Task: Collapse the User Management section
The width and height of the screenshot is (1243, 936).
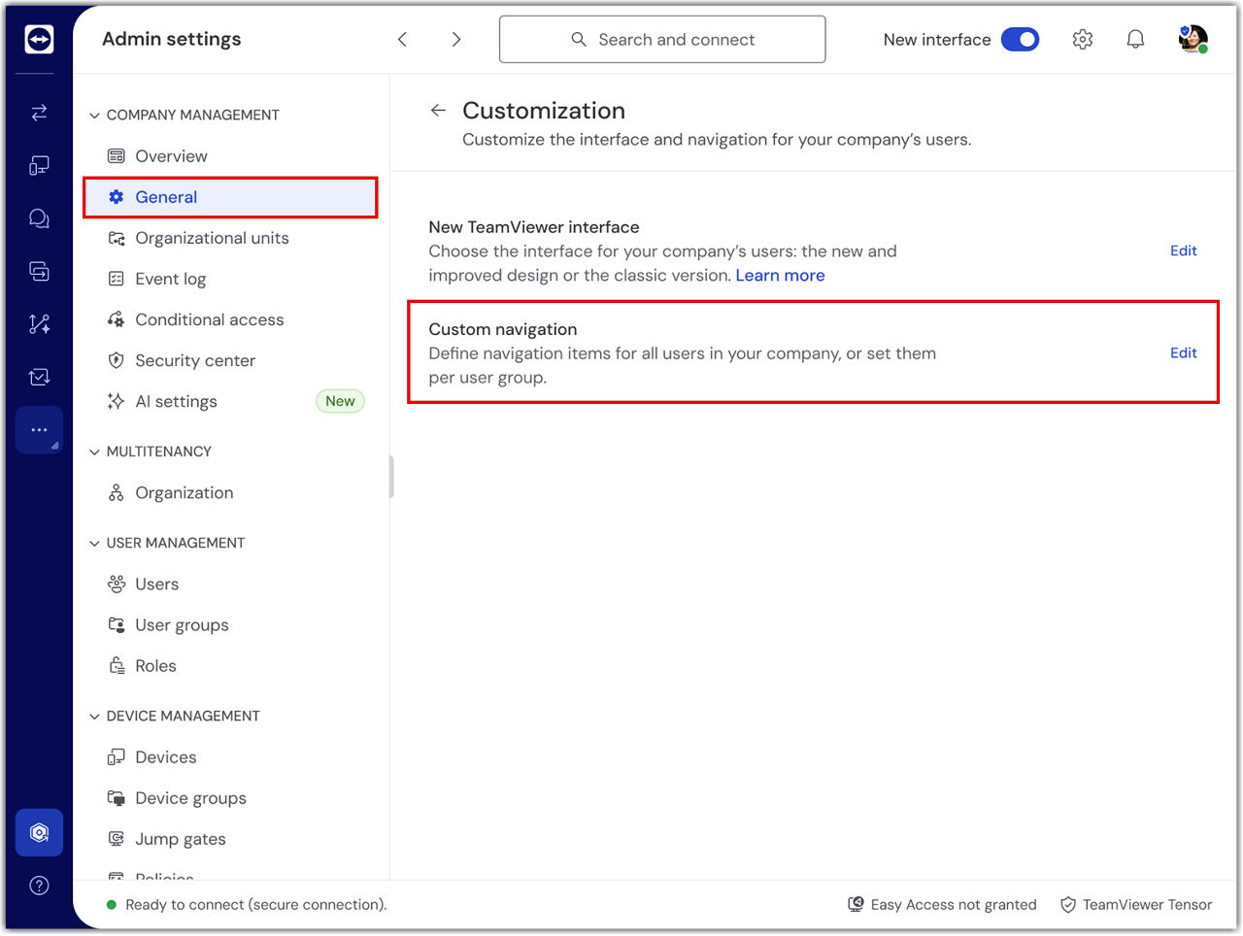Action: (x=95, y=544)
